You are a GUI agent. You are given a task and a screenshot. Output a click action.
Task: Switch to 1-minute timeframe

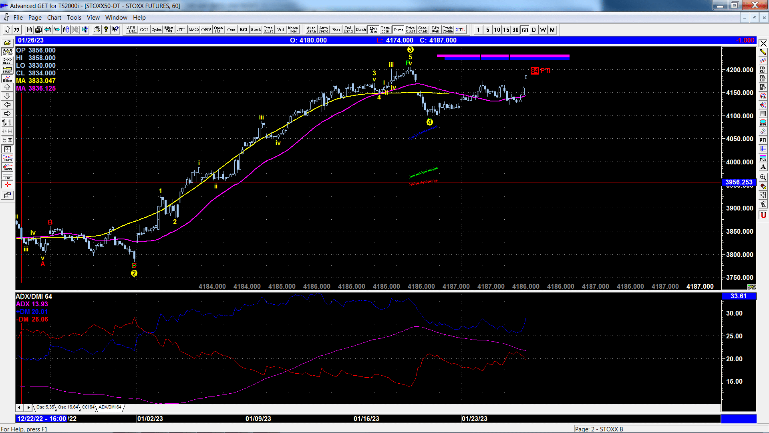click(479, 30)
